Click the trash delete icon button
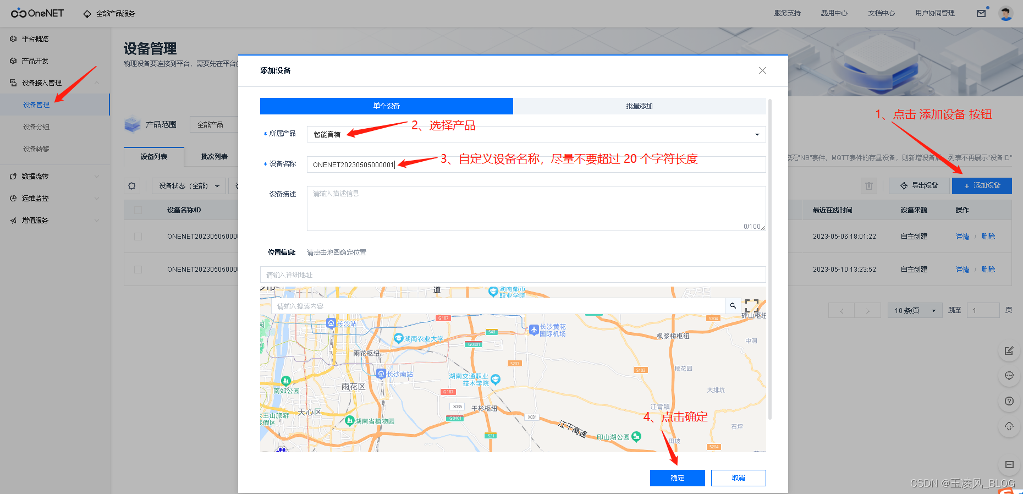 click(869, 186)
